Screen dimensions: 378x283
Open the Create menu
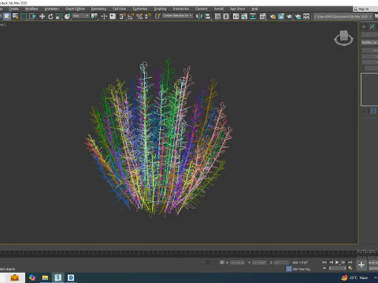point(13,9)
